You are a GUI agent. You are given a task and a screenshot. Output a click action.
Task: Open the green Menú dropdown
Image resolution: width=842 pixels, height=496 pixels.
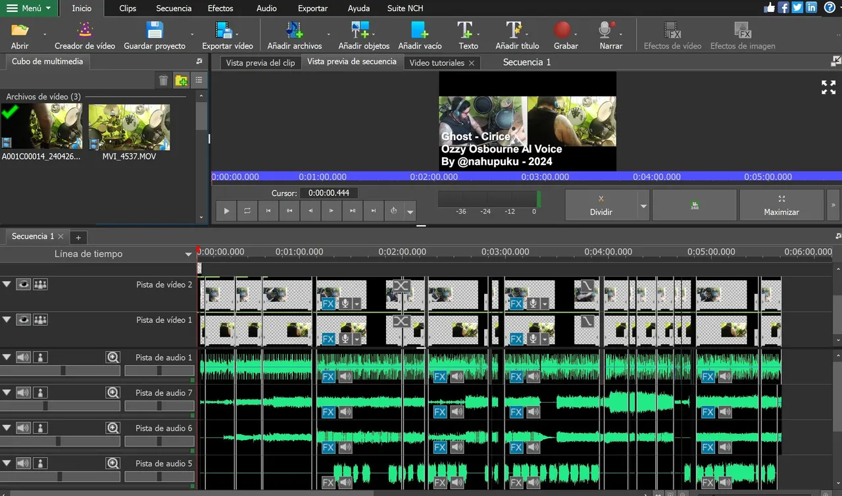29,9
